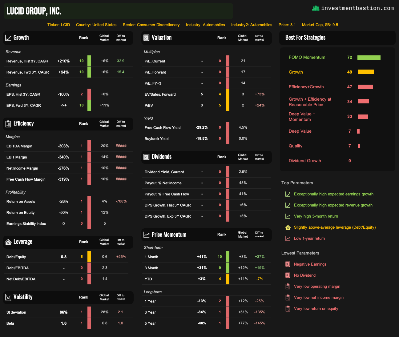Image resolution: width=399 pixels, height=337 pixels.
Task: Click Net Debt/EBITDA row label
Action: pos(21,279)
